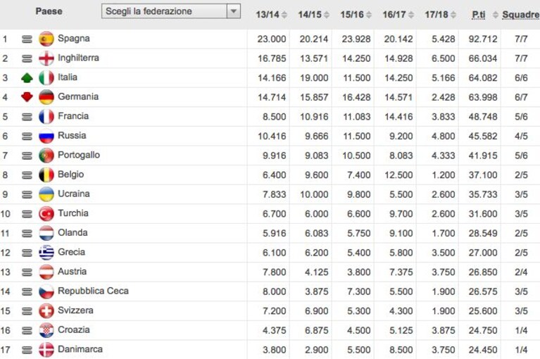Click Belgio's 16/17 value 12.500
Screen dimensions: 540x359
(x=398, y=175)
